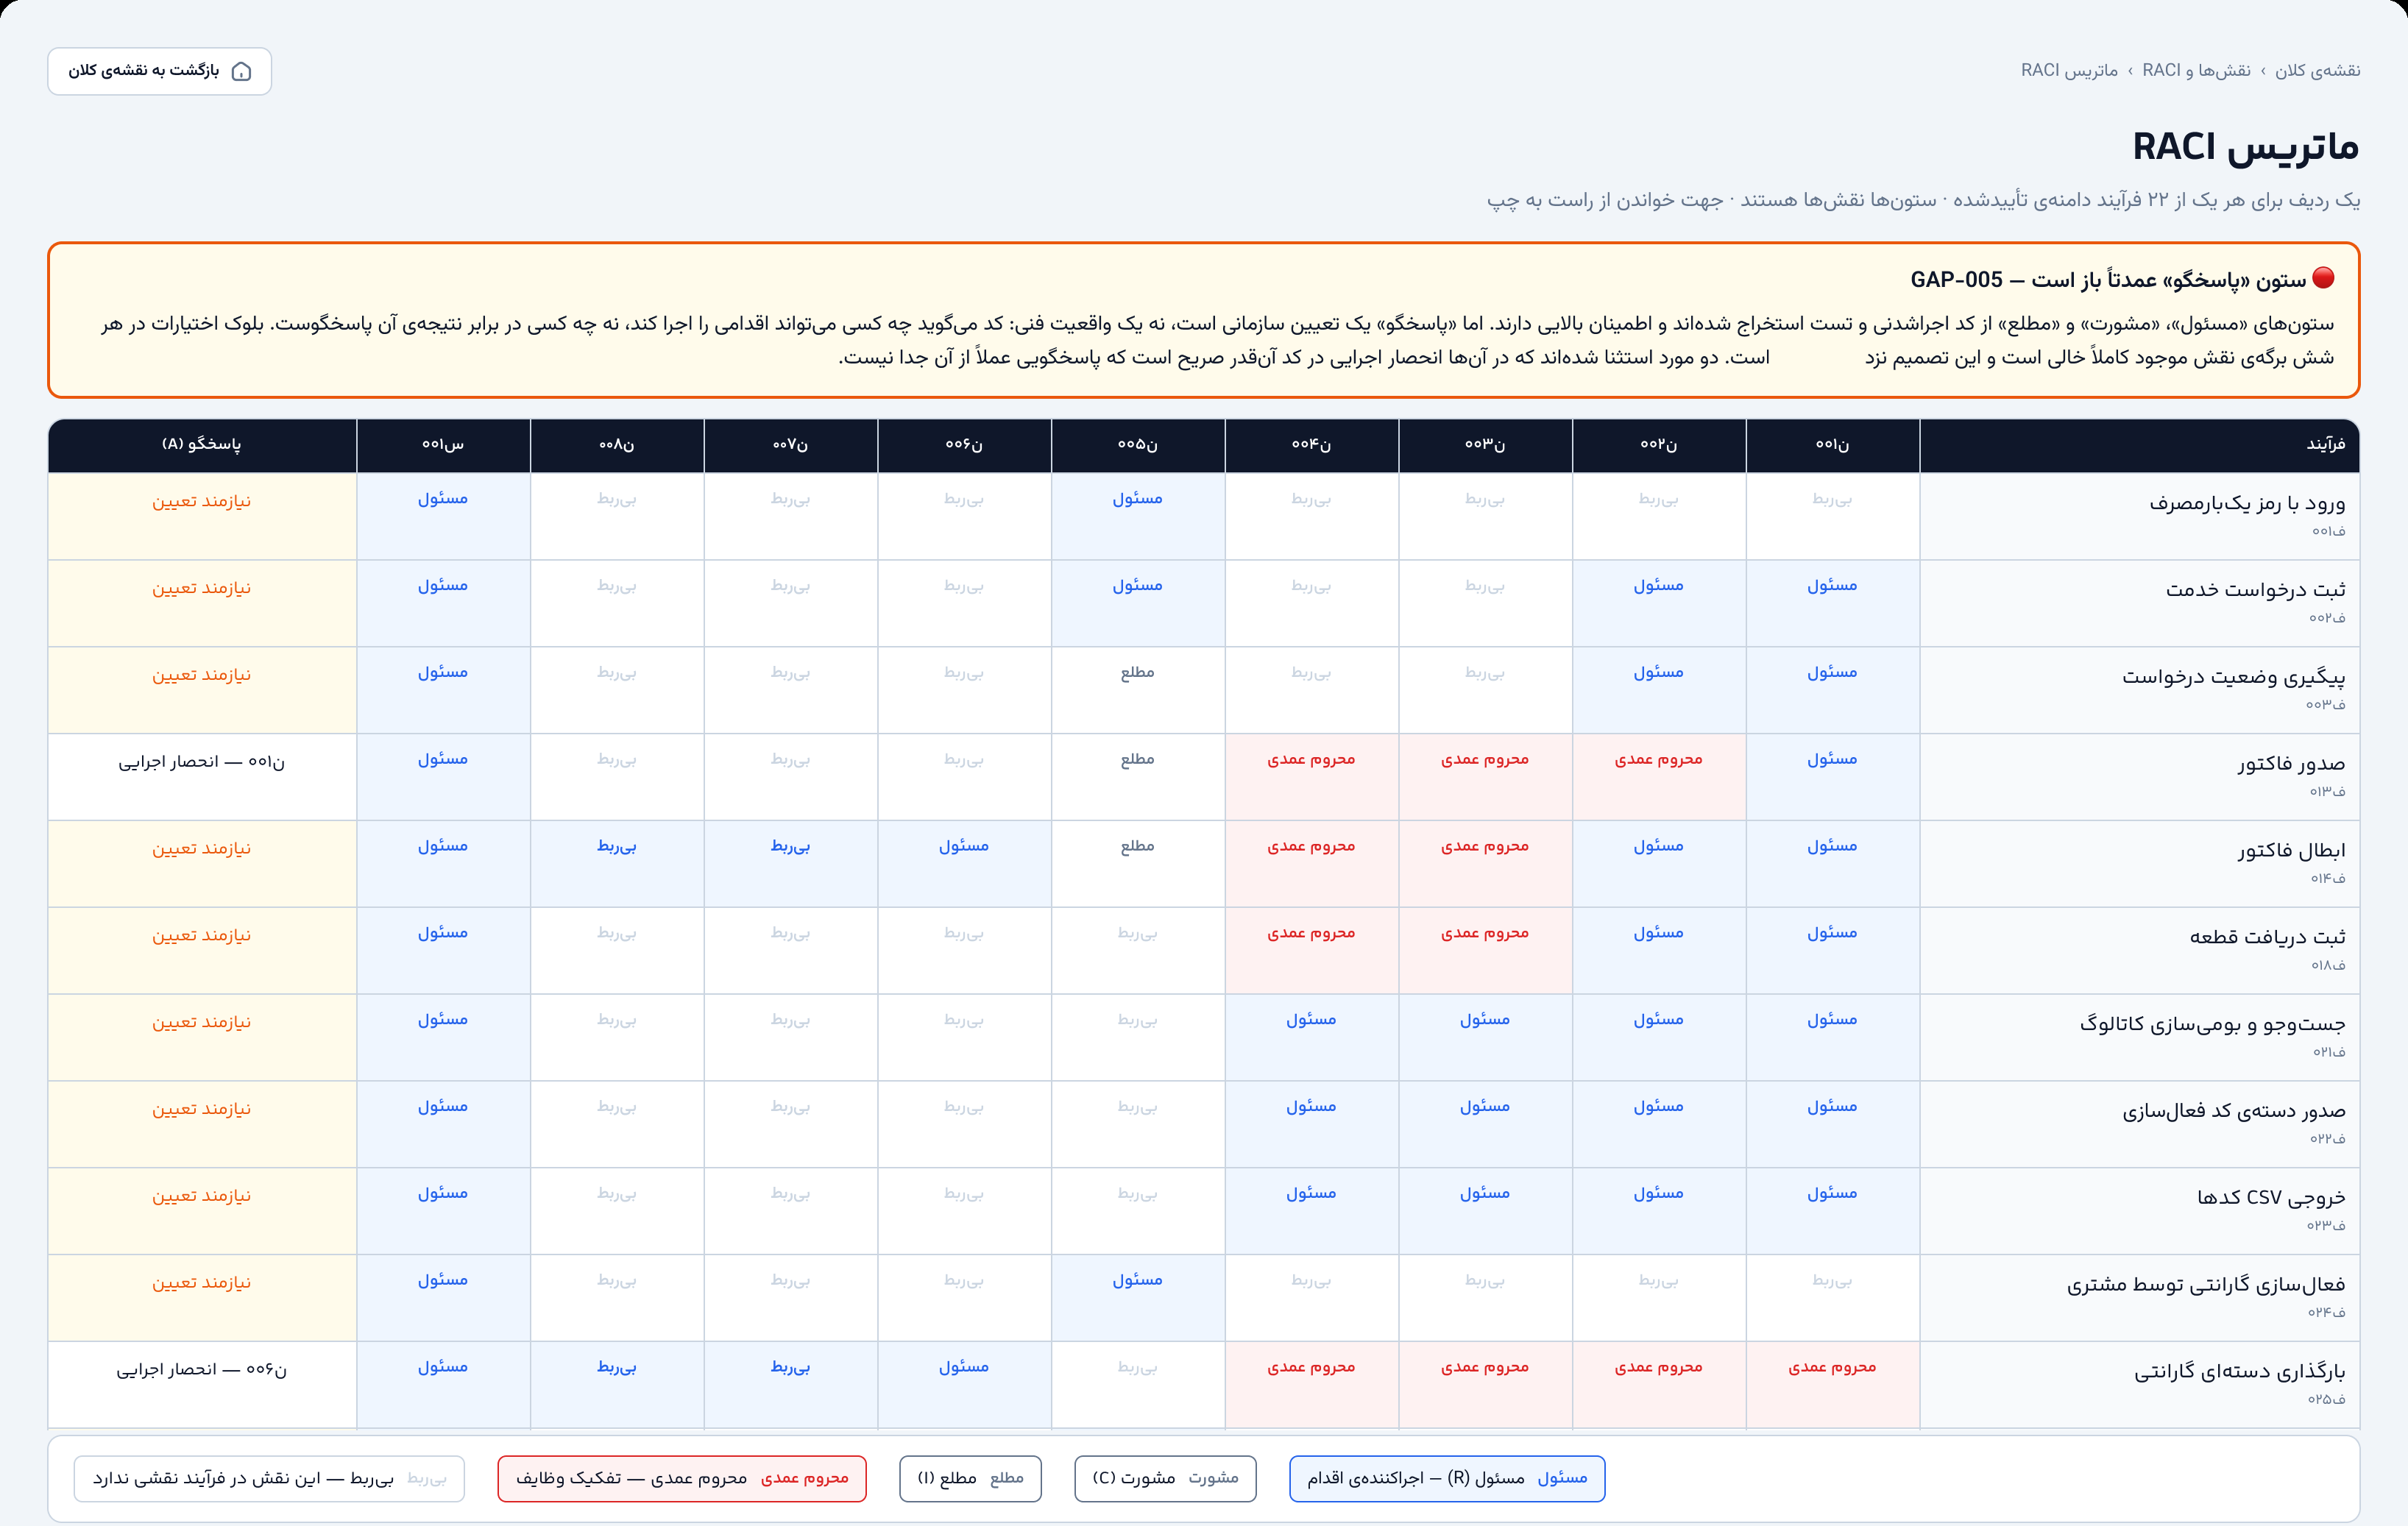
Task: Click the صدور دسته‌ی کد فعال‌سازی process name
Action: pos(2234,1111)
